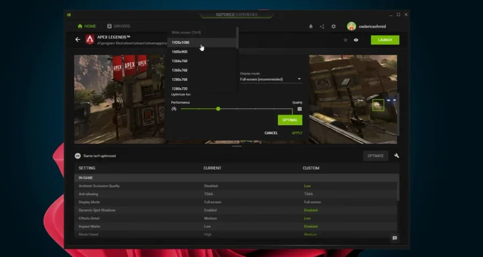Click the performance-quality slider handle
Screen dimensions: 483x257
pyautogui.click(x=218, y=109)
